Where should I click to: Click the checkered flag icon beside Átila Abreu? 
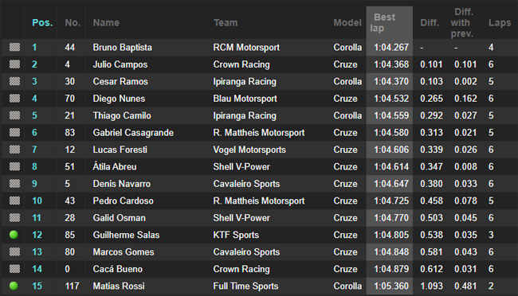tap(14, 166)
